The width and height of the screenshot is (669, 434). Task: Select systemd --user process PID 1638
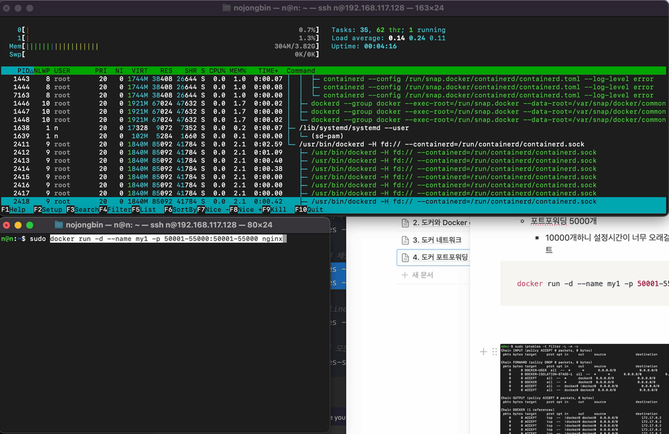click(x=334, y=128)
